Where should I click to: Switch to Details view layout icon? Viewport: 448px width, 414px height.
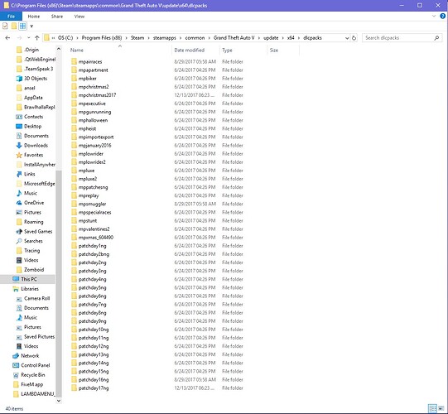pyautogui.click(x=432, y=408)
